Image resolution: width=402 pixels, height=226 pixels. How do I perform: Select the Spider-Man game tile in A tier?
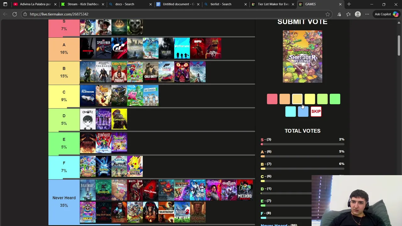103,48
